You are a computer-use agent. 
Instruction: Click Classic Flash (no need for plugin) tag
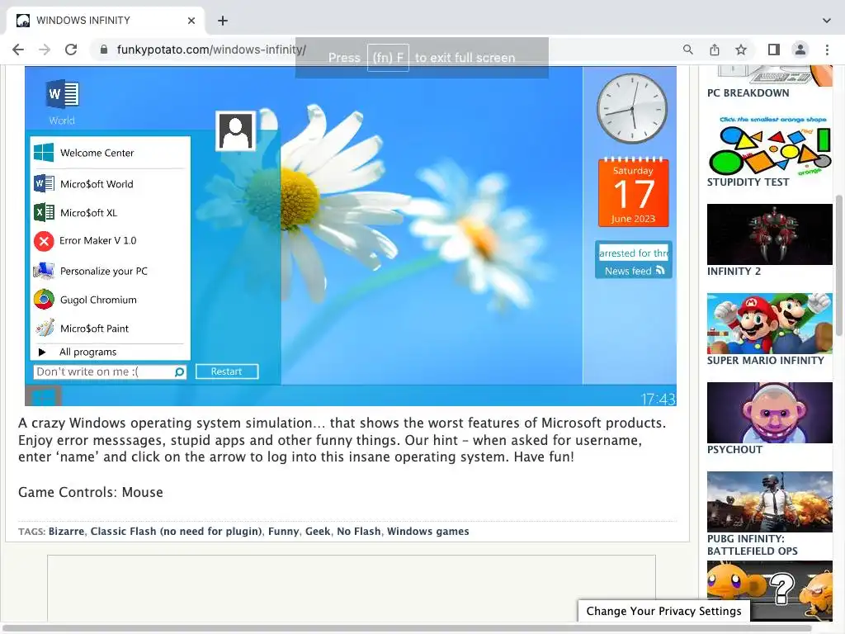pyautogui.click(x=177, y=531)
